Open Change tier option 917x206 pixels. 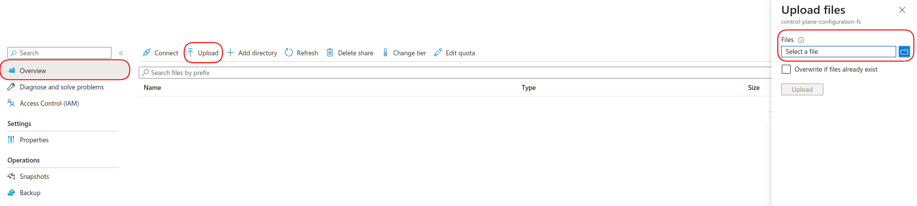coord(404,53)
